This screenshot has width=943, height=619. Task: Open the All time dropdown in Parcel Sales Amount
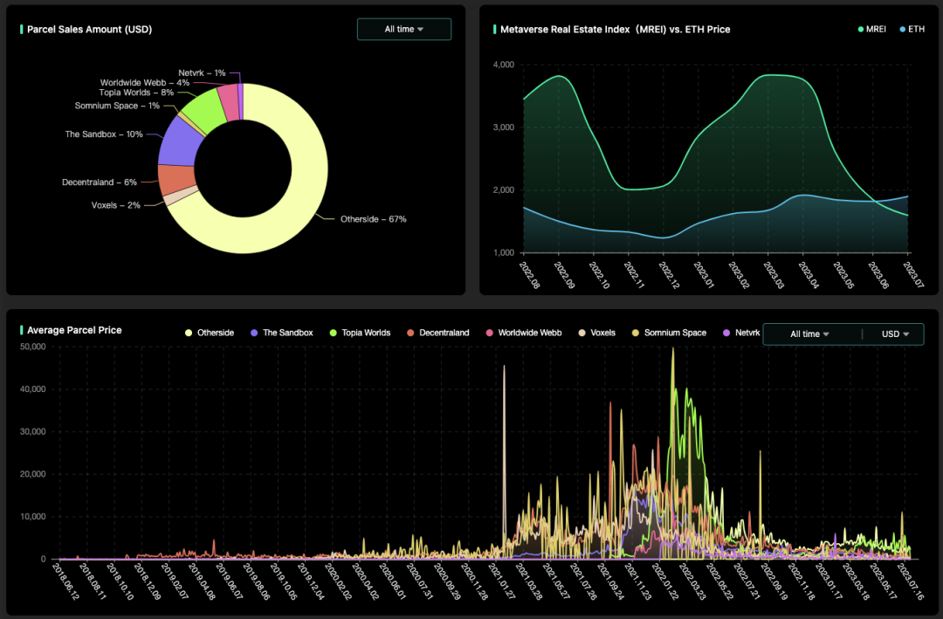404,30
